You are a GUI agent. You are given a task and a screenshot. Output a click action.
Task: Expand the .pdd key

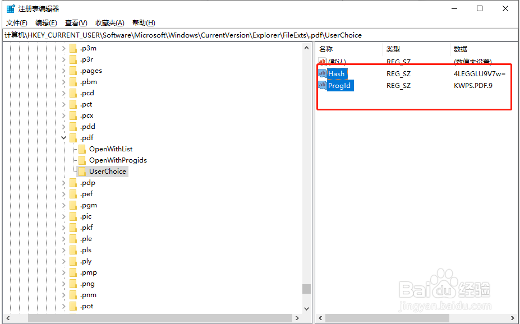(64, 127)
